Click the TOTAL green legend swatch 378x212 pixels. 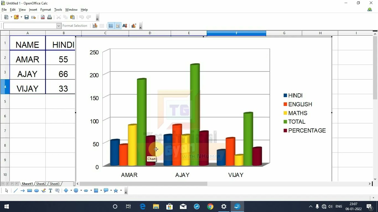pos(285,122)
